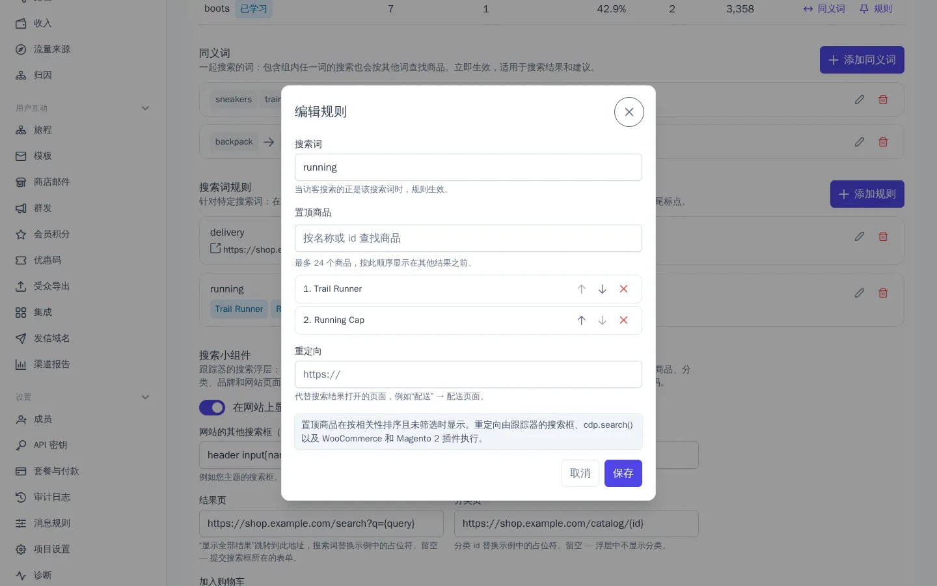The image size is (937, 586).
Task: Delete the sneakers synonym group
Action: (x=883, y=100)
